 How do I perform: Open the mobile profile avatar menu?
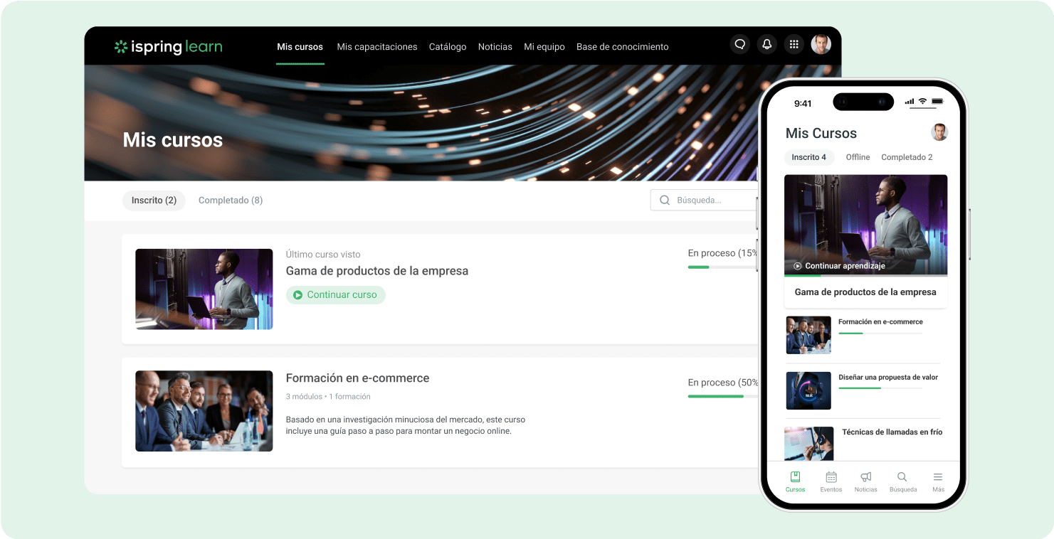939,132
